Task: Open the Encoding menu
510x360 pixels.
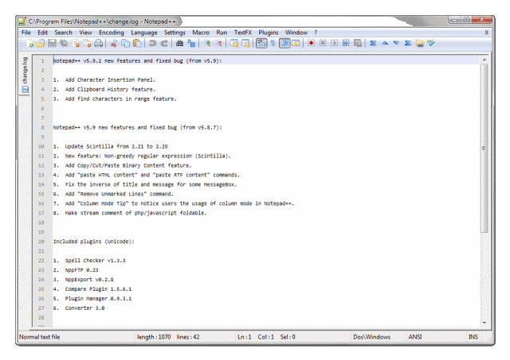Action: click(112, 33)
